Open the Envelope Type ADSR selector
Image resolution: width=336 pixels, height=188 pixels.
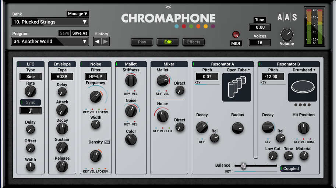(62, 77)
